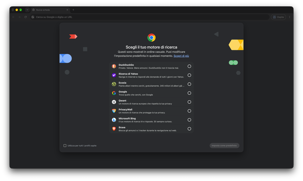Click the Qwant European search engine description

coord(145,104)
